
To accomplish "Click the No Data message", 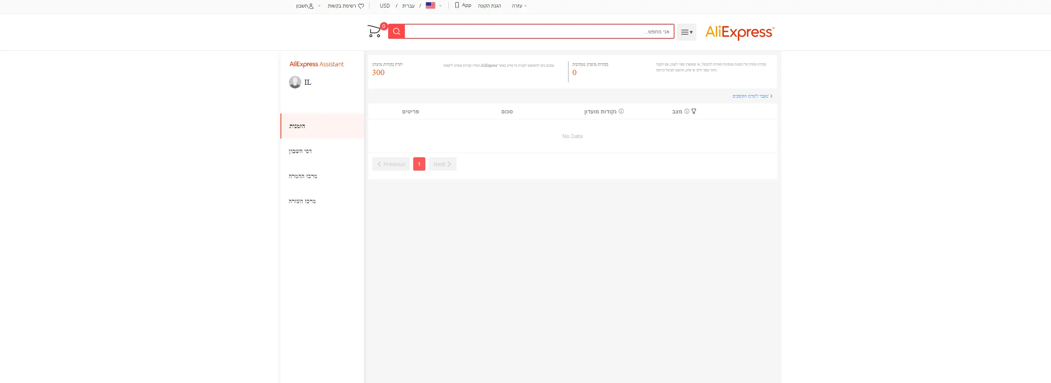I will 572,136.
